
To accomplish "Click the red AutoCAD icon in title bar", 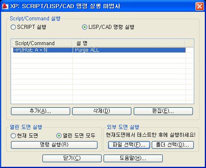I will coord(5,6).
